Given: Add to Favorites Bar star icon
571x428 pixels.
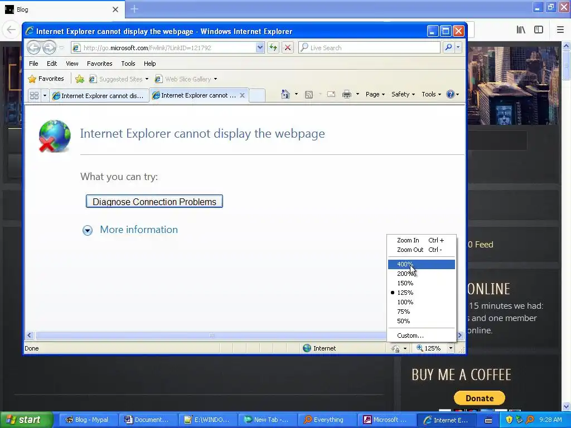Looking at the screenshot, I should pos(80,79).
